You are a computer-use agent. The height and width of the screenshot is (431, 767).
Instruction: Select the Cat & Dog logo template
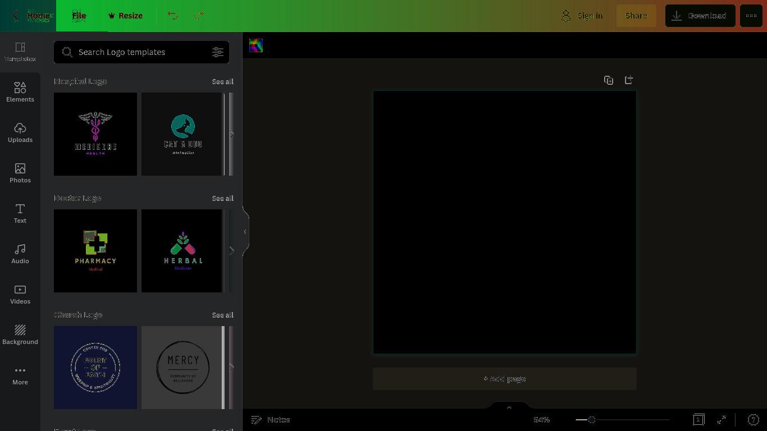tap(182, 134)
